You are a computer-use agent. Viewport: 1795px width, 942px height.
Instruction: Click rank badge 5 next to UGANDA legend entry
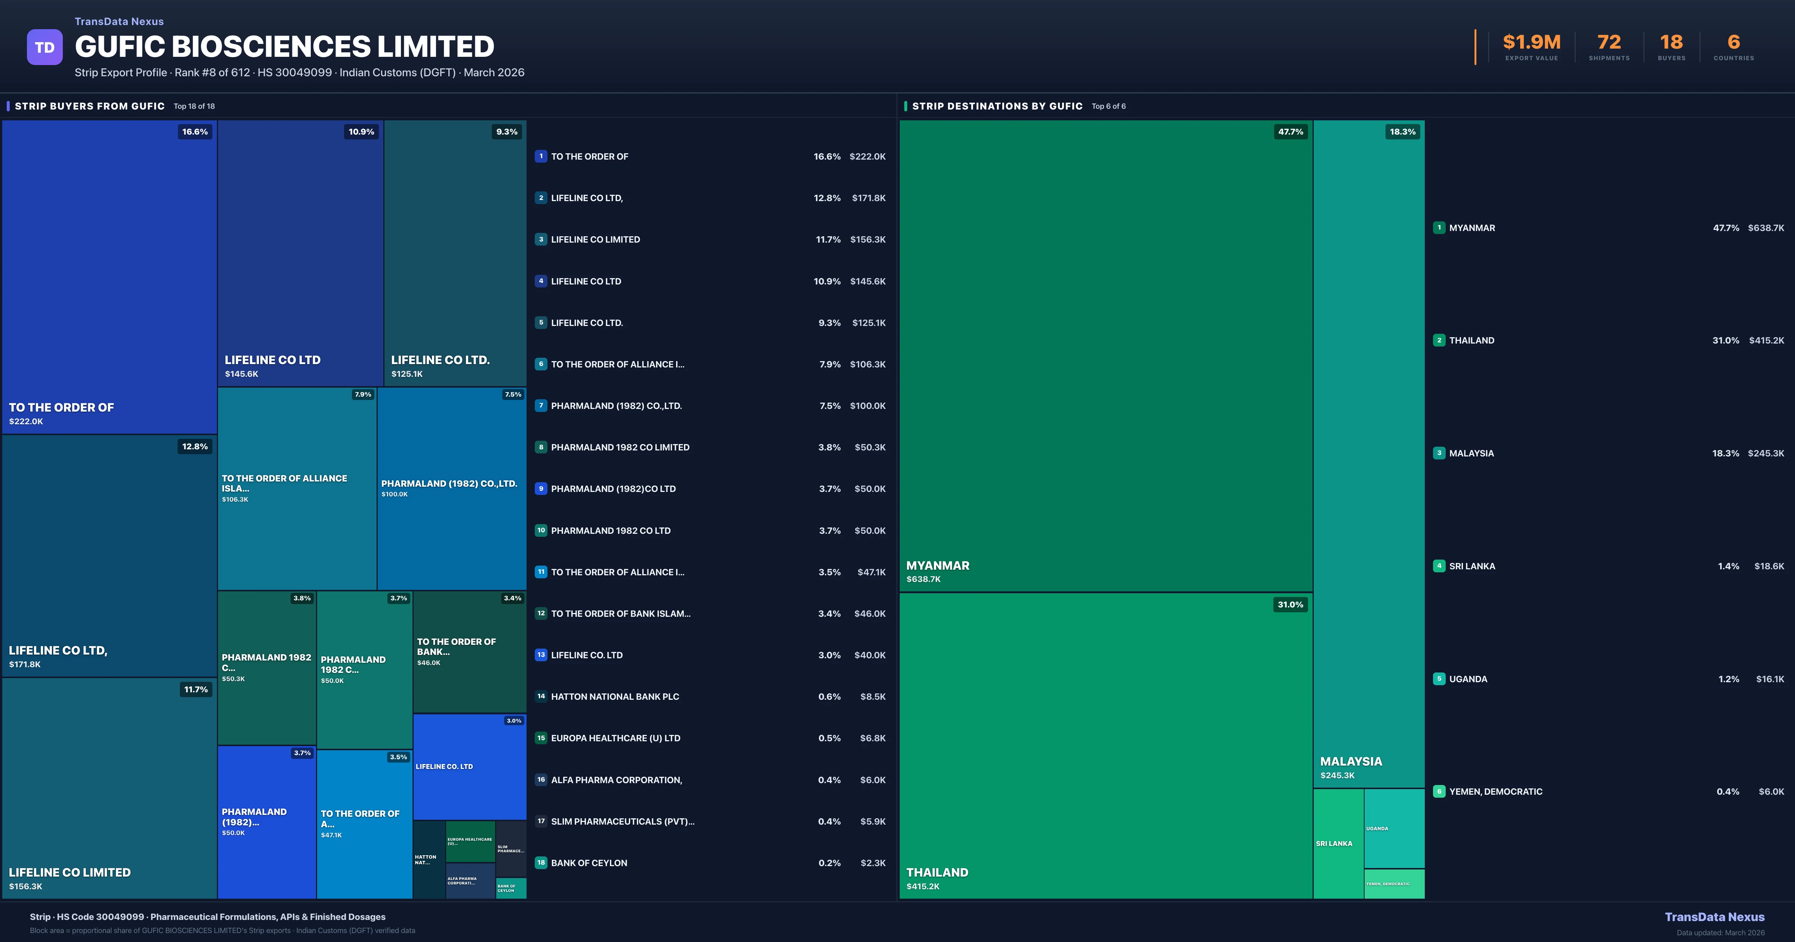pyautogui.click(x=1439, y=678)
